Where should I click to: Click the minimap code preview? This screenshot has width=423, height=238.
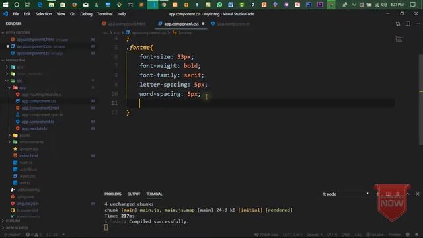[399, 40]
